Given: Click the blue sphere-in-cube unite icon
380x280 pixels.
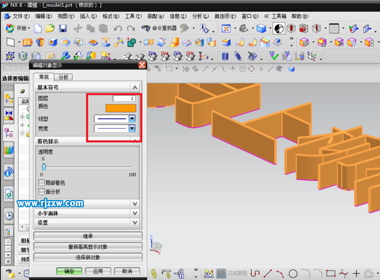Looking at the screenshot, I should [x=53, y=43].
